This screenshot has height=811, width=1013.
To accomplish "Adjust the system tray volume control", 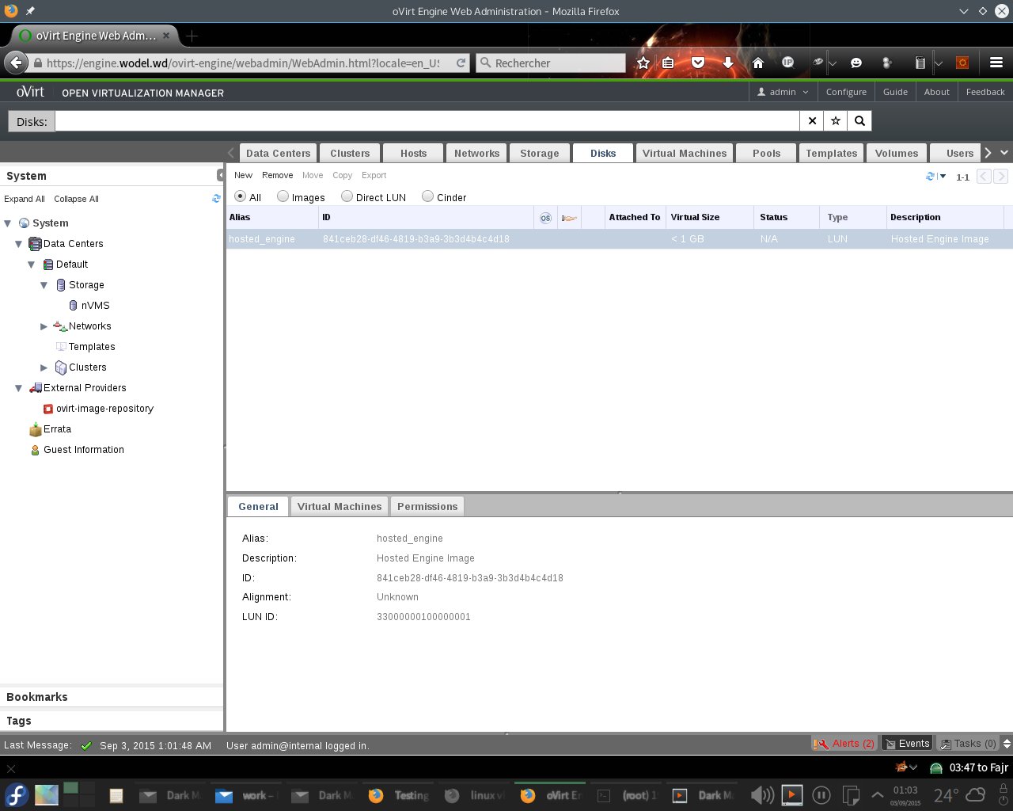I will (761, 795).
